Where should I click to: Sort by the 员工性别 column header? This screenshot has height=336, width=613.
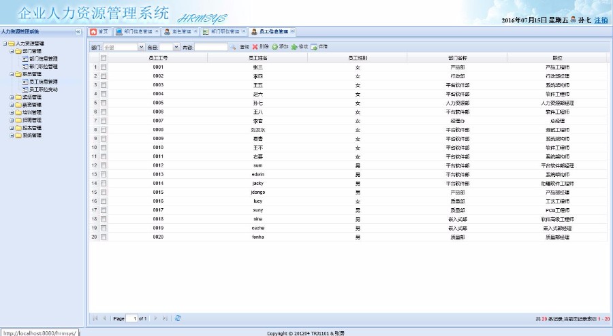pyautogui.click(x=358, y=58)
